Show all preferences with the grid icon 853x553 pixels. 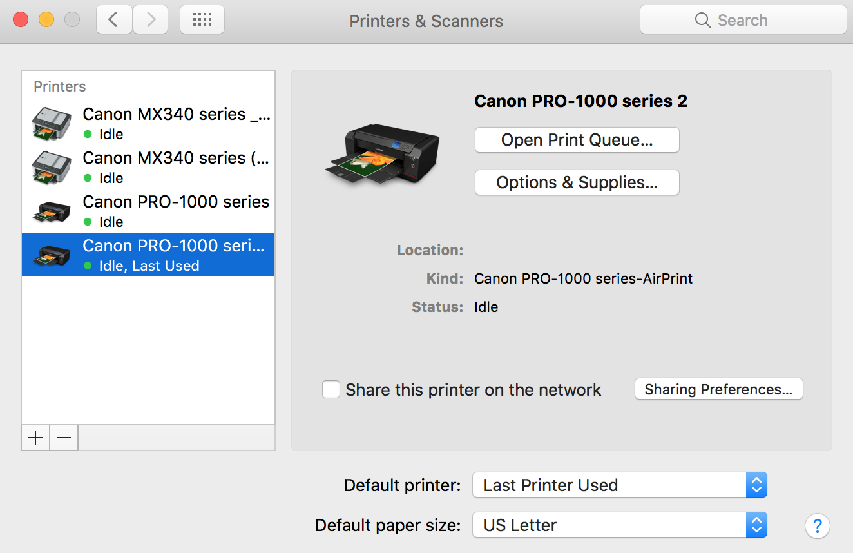[202, 20]
